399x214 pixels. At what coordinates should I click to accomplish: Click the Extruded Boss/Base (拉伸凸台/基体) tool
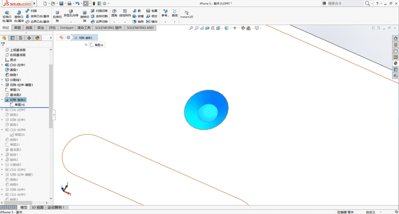click(7, 16)
